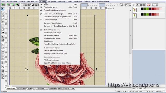Click the hoop shape icon
This screenshot has height=93, width=166.
click(x=153, y=5)
